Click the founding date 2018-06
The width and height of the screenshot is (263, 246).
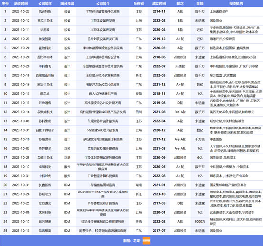(x=159, y=57)
